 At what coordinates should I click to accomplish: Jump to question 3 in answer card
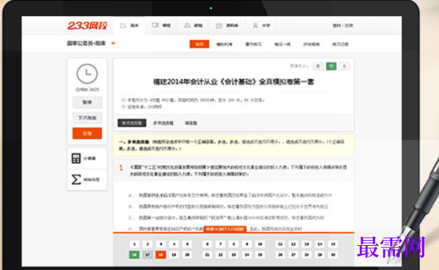tap(161, 244)
